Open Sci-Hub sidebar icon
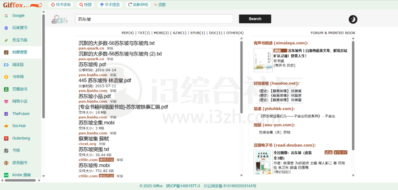 point(6,126)
